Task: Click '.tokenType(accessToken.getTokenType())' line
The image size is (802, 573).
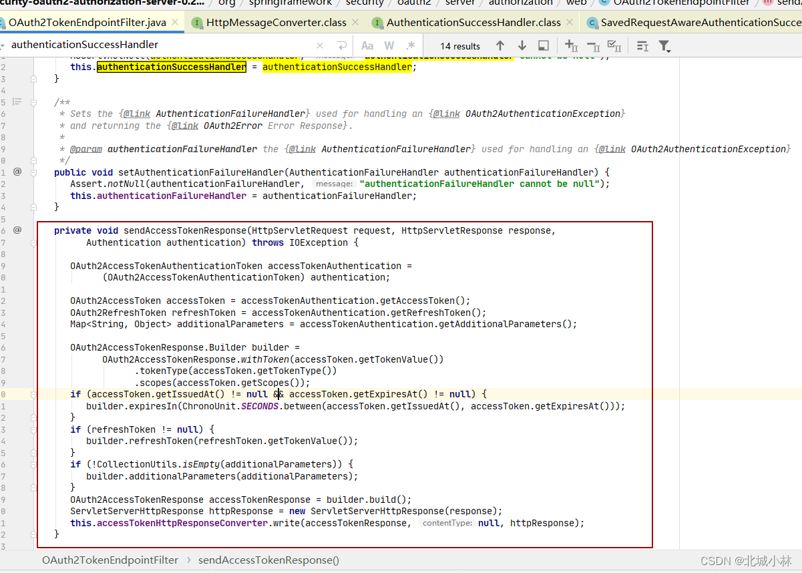Action: tap(236, 371)
